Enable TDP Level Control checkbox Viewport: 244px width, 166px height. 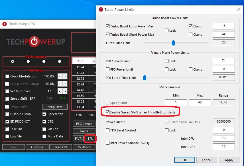pyautogui.click(x=107, y=130)
